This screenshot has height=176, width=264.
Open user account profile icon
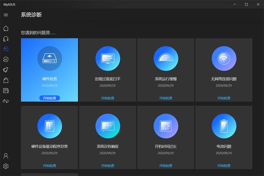coord(6,156)
